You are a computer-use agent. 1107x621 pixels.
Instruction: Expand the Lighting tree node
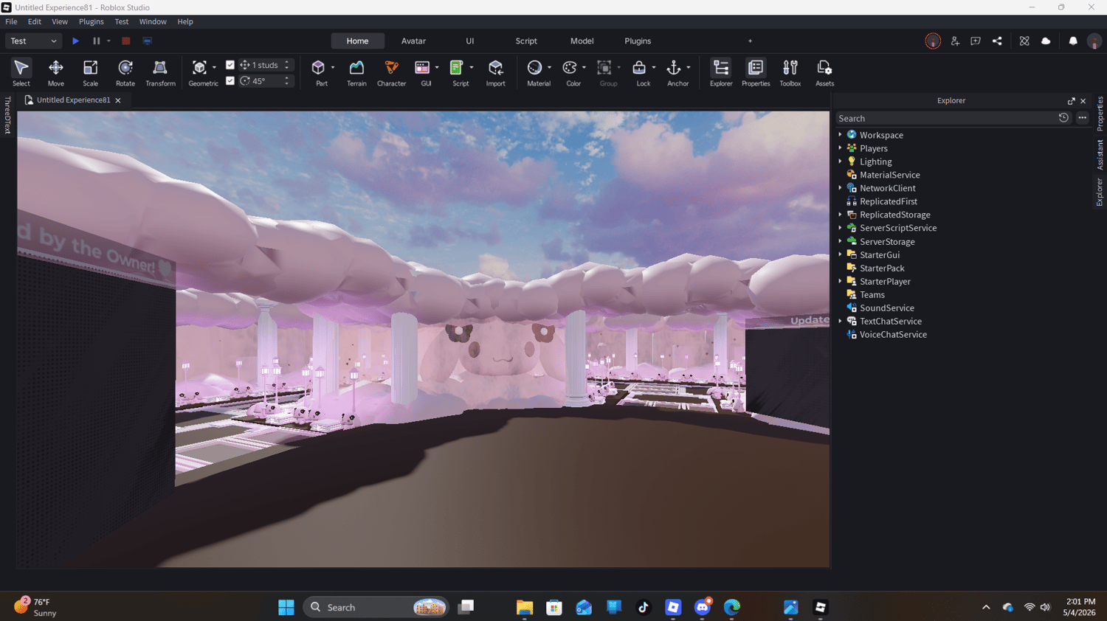click(x=840, y=162)
